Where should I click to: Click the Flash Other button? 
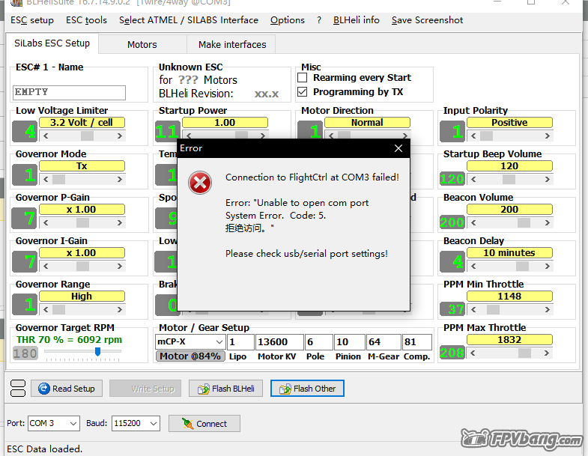coord(307,389)
